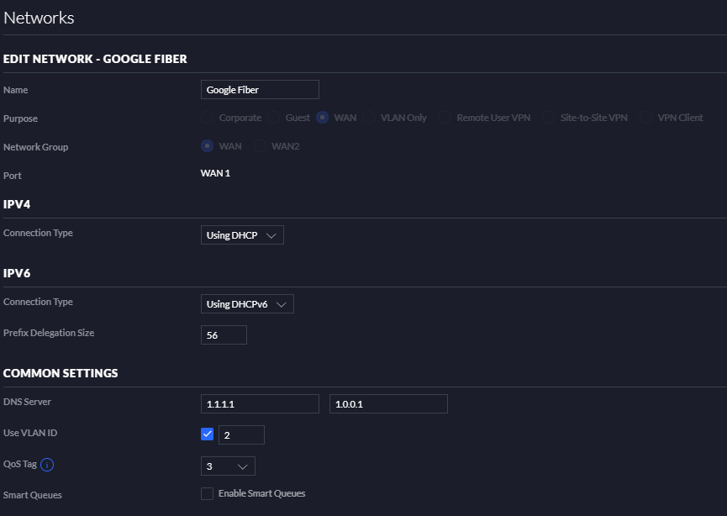
Task: Pick the VPN Client purpose option
Action: tap(646, 118)
